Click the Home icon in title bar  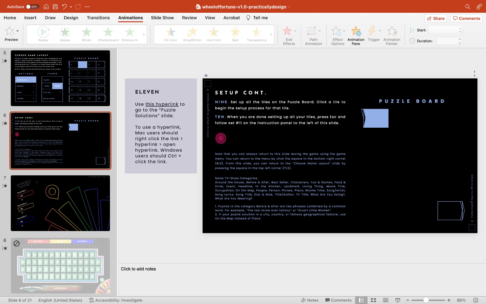(x=46, y=7)
